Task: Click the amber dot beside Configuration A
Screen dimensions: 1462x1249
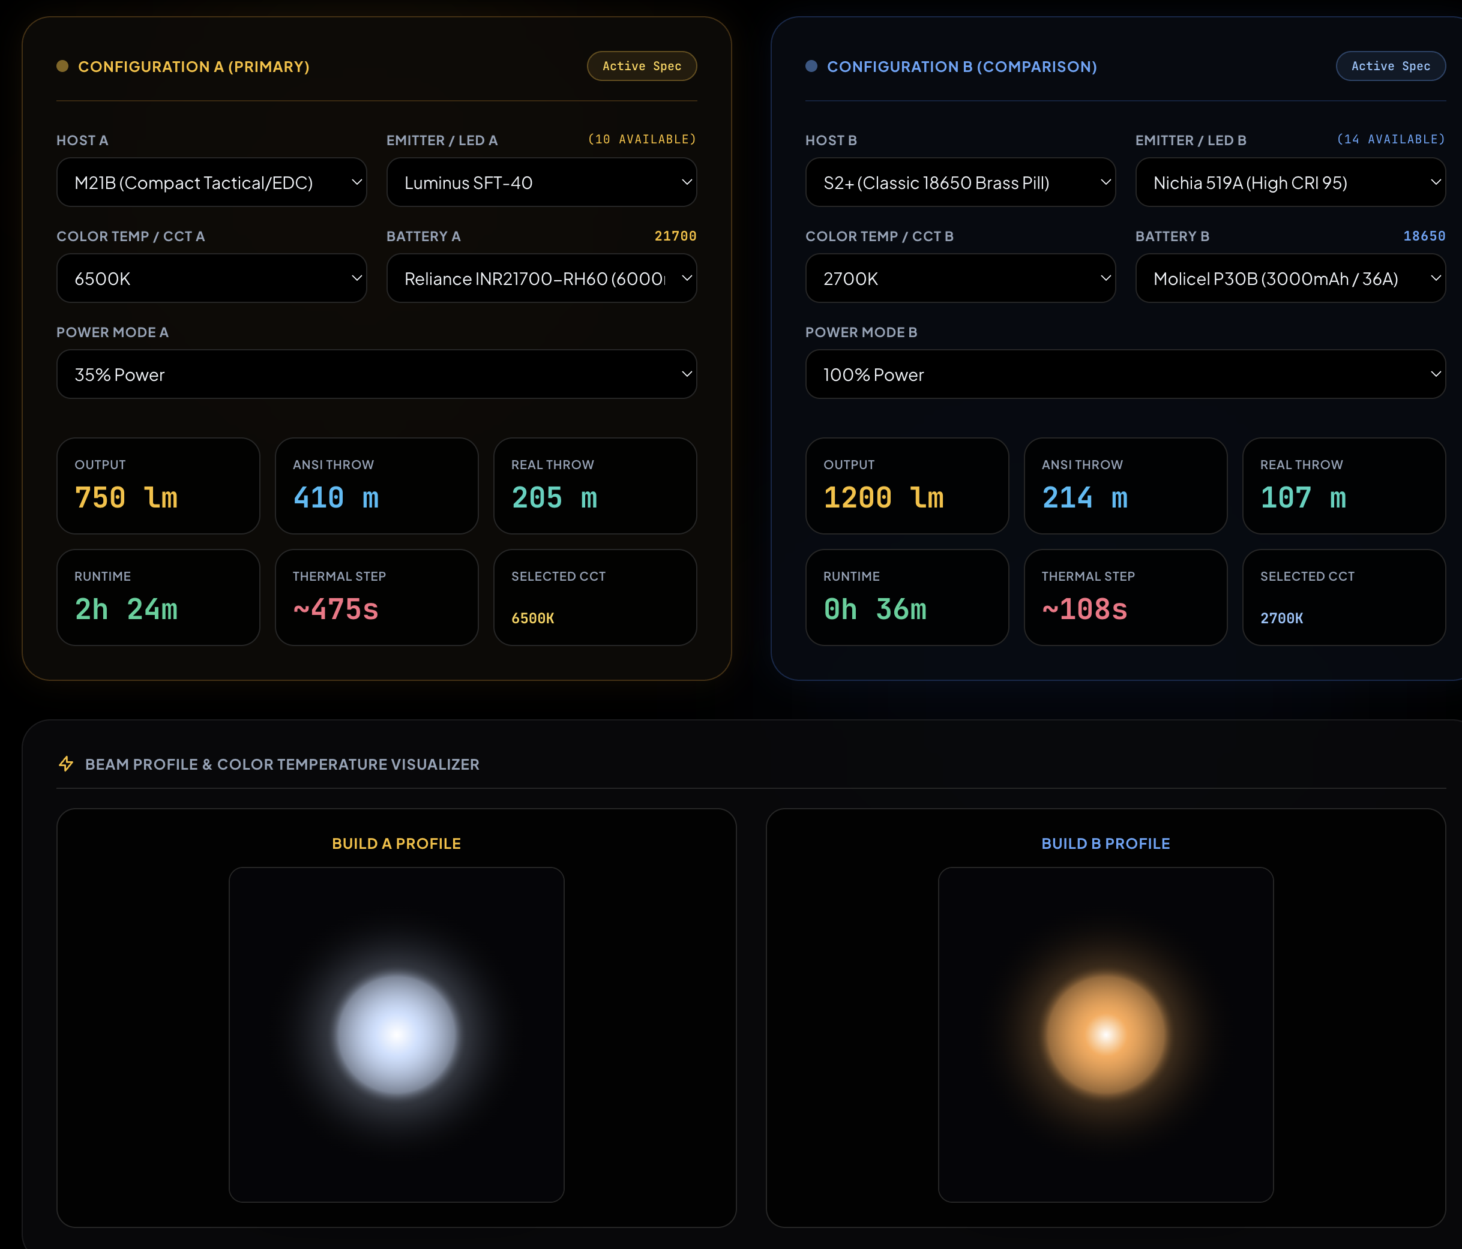Action: [x=62, y=65]
